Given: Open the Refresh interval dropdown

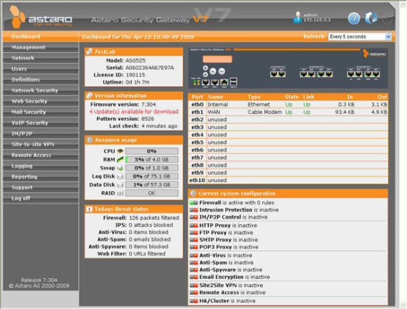Looking at the screenshot, I should [x=360, y=37].
